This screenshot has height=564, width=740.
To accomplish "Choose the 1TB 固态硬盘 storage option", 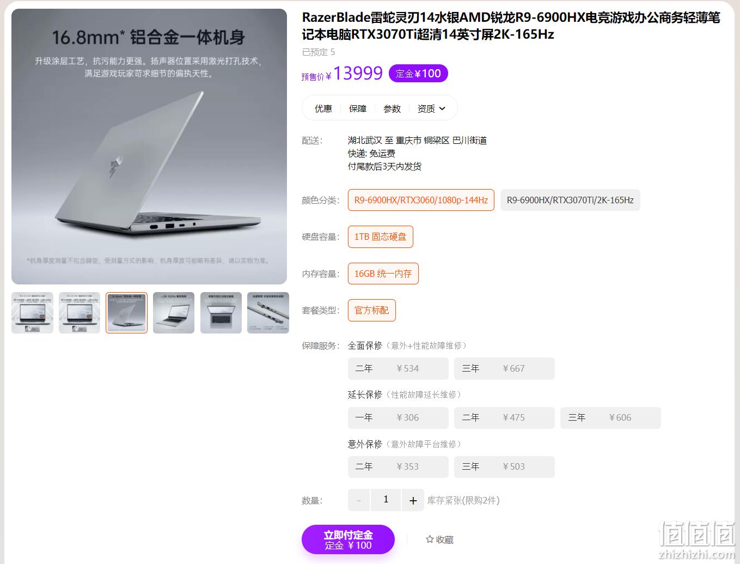I will click(x=380, y=236).
